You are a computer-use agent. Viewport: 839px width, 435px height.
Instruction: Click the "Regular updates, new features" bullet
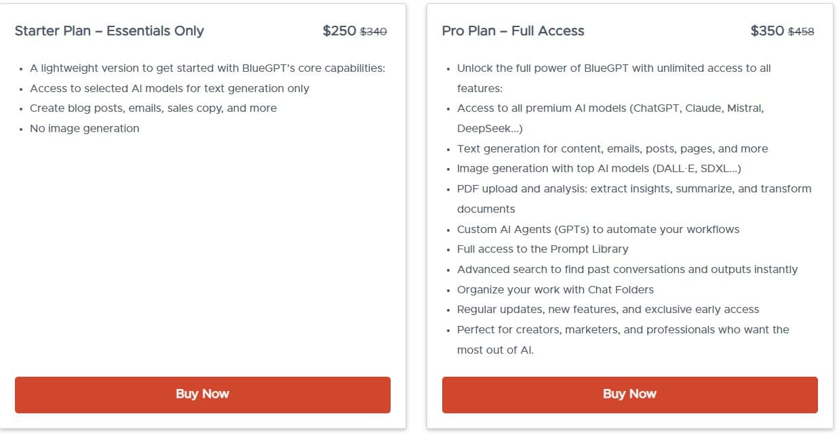point(608,310)
